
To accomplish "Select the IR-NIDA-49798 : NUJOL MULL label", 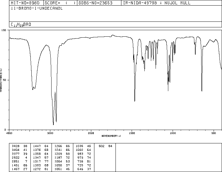I will tap(157, 3).
